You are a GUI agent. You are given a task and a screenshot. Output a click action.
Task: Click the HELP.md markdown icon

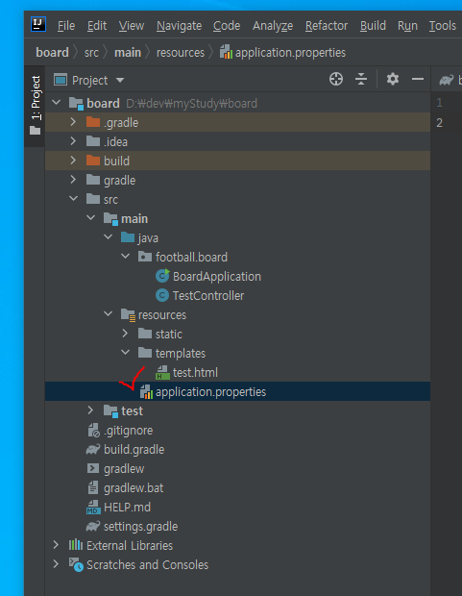(x=93, y=507)
